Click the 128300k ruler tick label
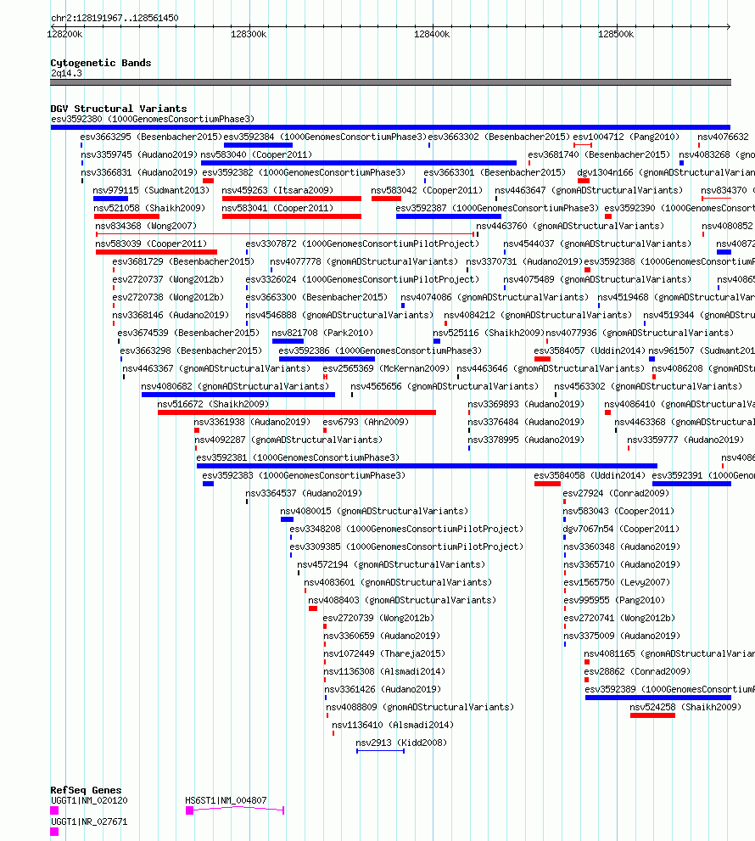 pyautogui.click(x=249, y=34)
